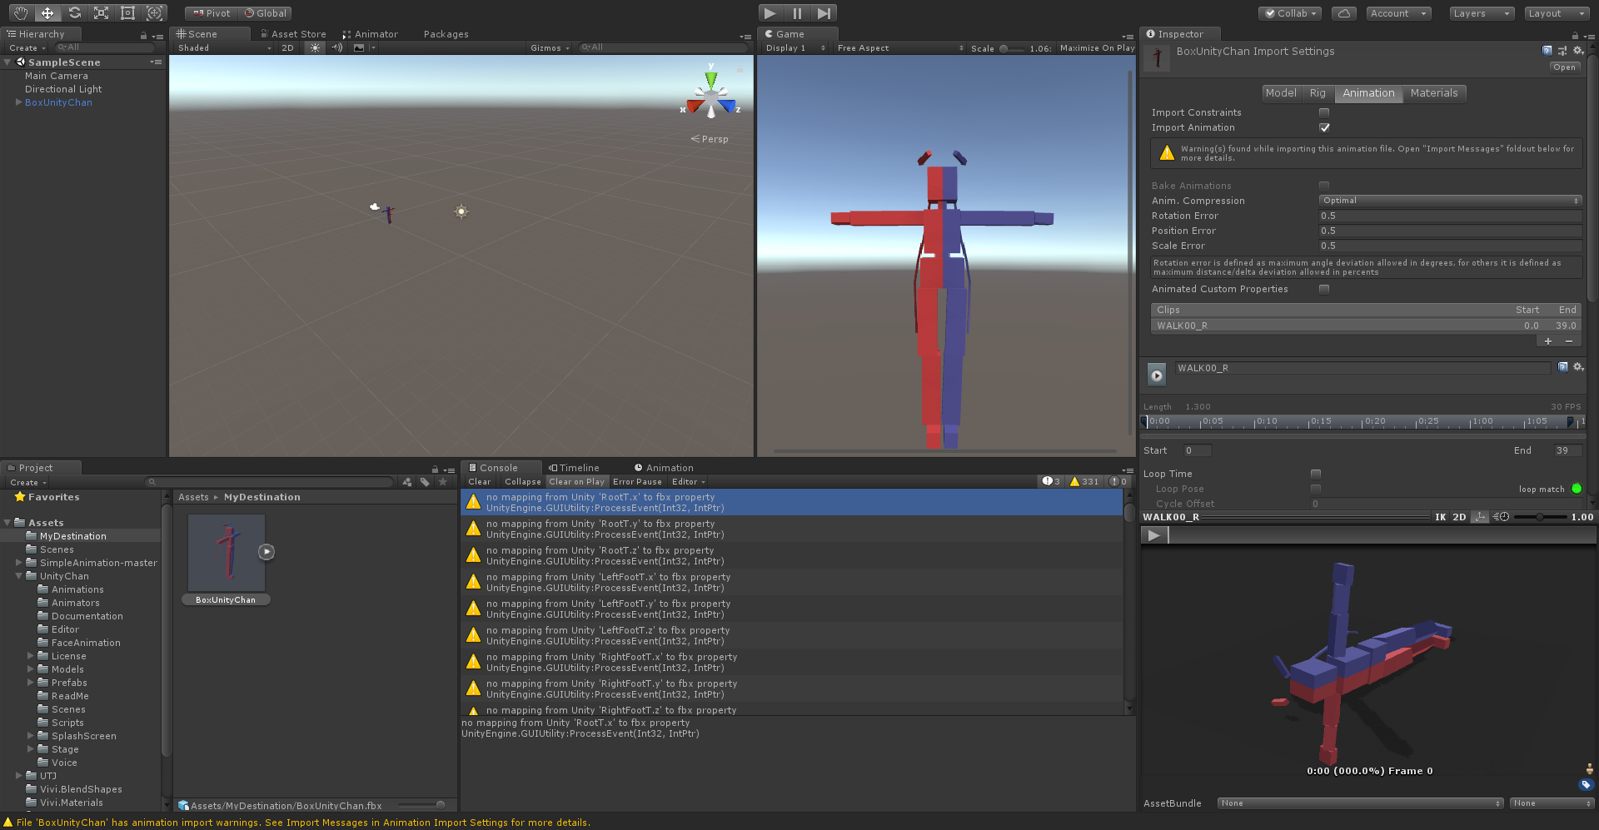Screen dimensions: 1599x830
Task: Start Play mode with the Play button
Action: (x=770, y=12)
